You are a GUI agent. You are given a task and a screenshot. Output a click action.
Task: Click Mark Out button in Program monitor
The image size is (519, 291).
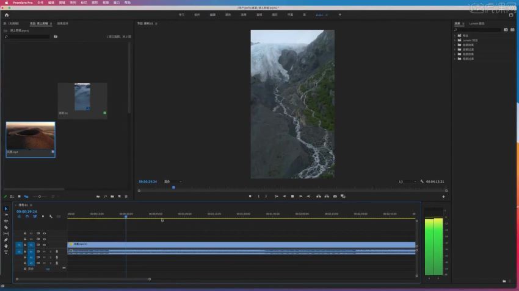[x=266, y=196]
